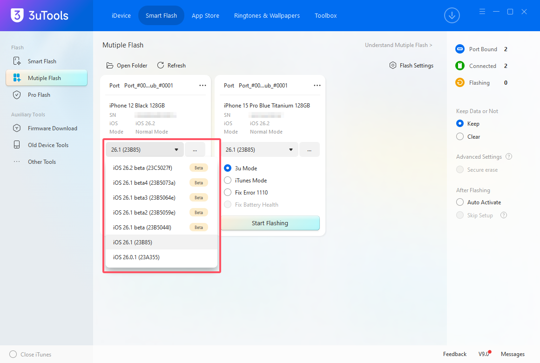The image size is (540, 363).
Task: Click the download arrow icon in the header
Action: pos(452,15)
